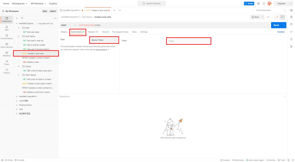Click the user avatar icon
This screenshot has width=295, height=162.
click(x=269, y=3)
